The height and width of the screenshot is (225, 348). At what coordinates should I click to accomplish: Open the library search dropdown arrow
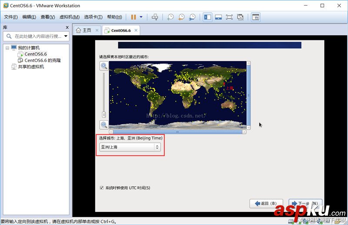[x=66, y=36]
